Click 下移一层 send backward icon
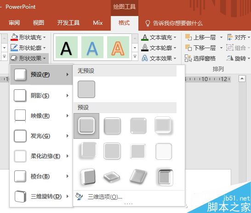 [188, 48]
